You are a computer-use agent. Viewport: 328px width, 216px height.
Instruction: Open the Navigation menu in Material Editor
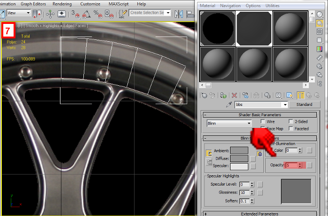(230, 6)
